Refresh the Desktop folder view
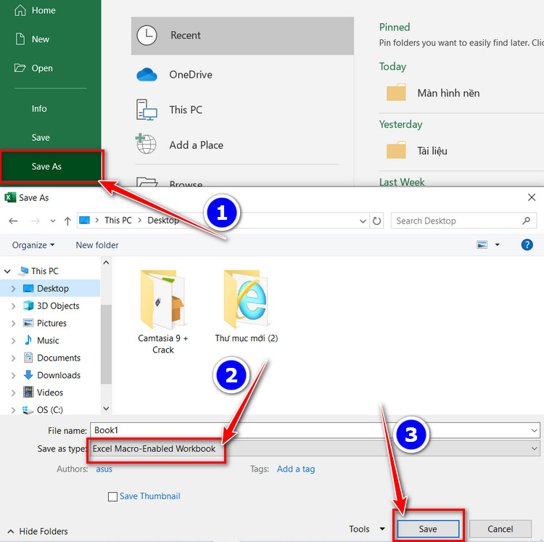Image resolution: width=544 pixels, height=542 pixels. click(376, 221)
